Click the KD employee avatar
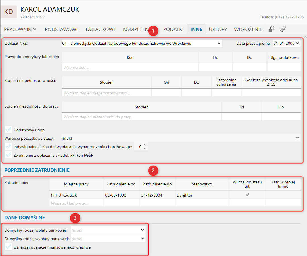Screen dimensions: 307x256 [9, 12]
